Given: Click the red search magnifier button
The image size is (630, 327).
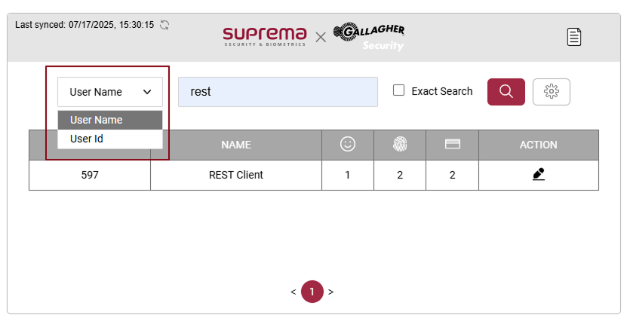Looking at the screenshot, I should click(x=506, y=91).
